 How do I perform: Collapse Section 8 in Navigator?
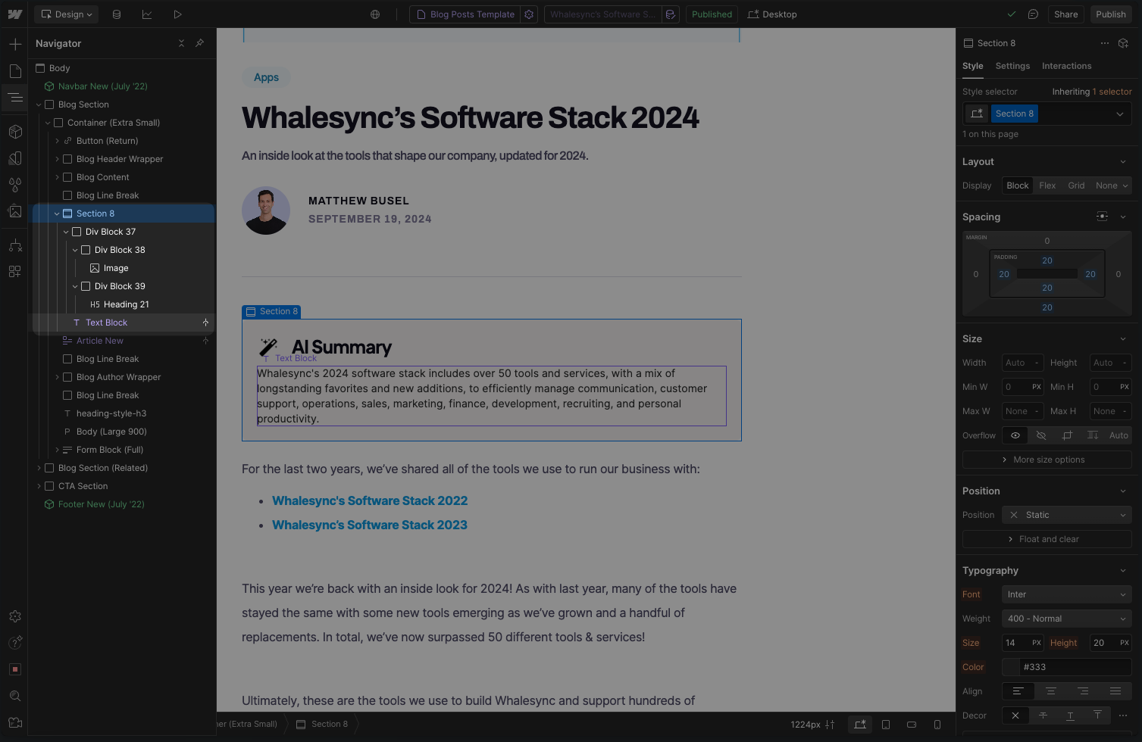point(57,214)
